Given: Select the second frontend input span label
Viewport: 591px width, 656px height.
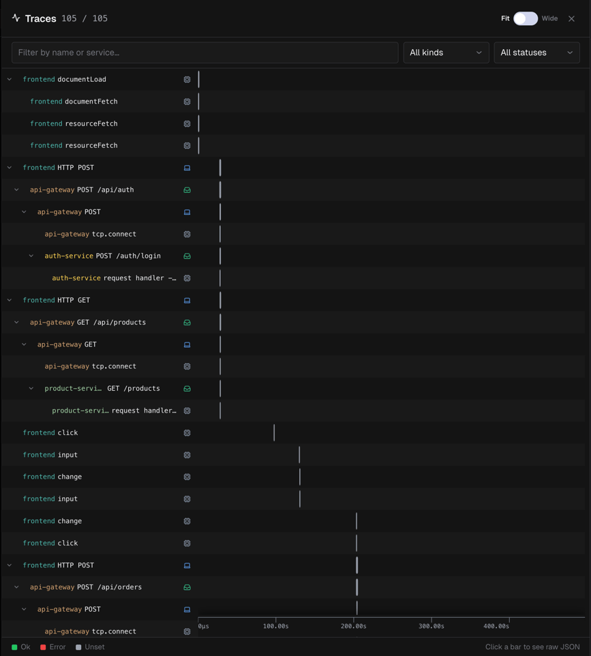Looking at the screenshot, I should point(50,499).
